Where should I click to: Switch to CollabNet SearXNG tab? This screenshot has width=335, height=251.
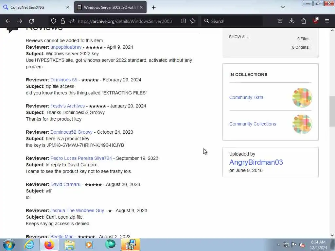pyautogui.click(x=36, y=7)
